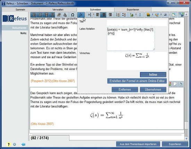This screenshot has height=149, width=191.
Task: Click the white tag label icon
Action: pos(175,84)
